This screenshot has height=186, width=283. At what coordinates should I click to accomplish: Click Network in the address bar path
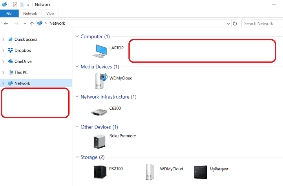tap(57, 23)
